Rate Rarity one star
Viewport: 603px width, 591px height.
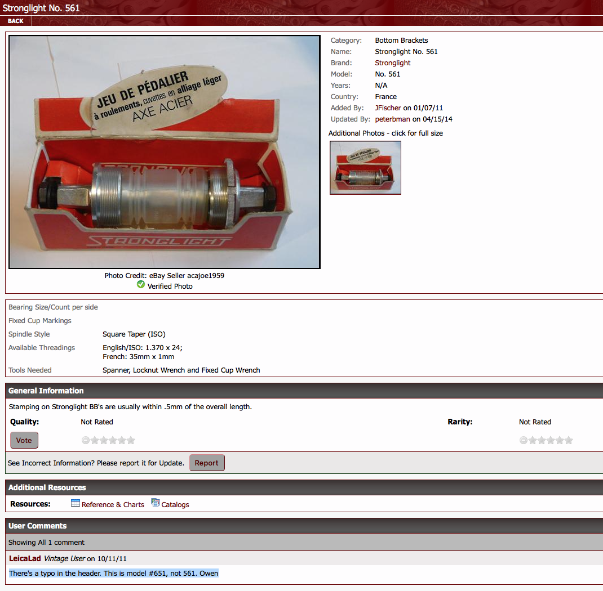[533, 440]
